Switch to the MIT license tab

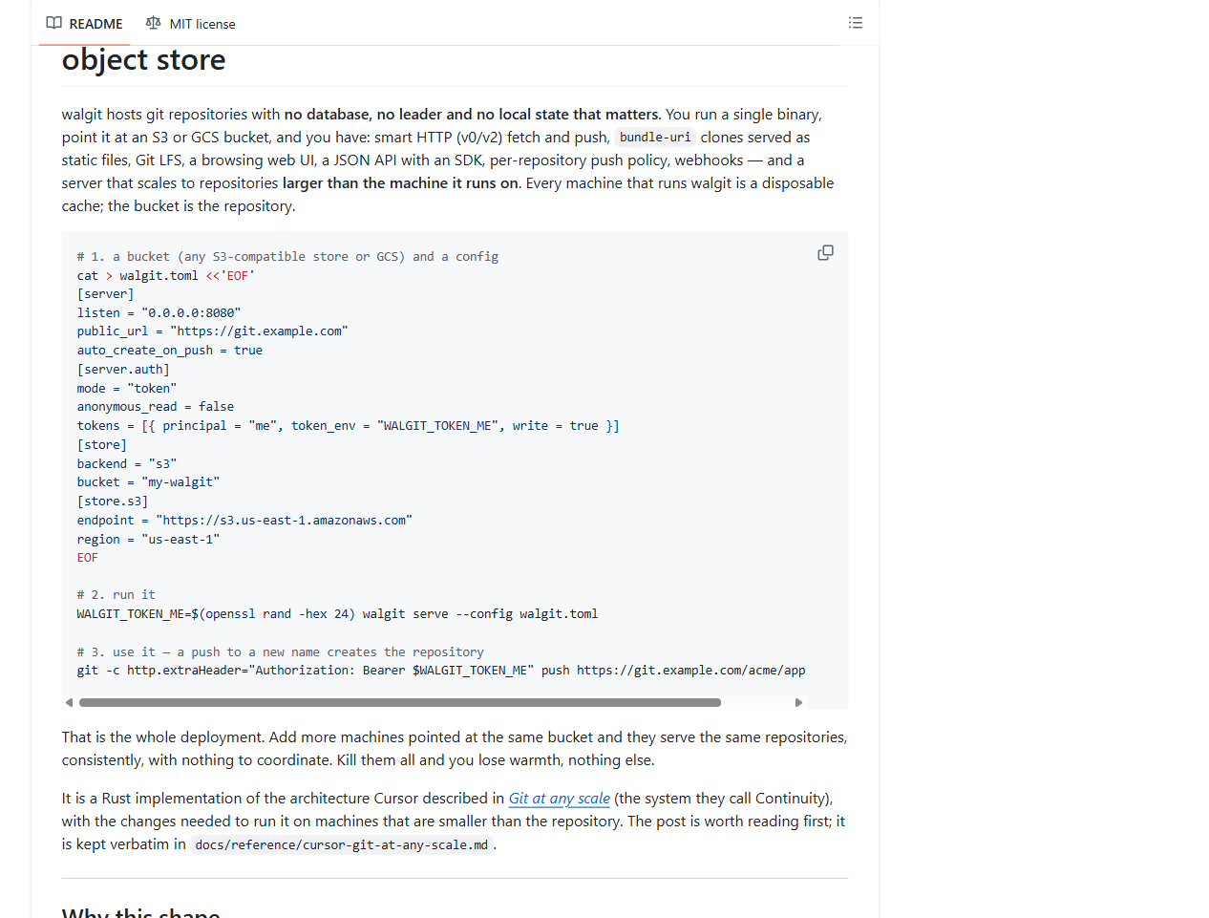190,23
